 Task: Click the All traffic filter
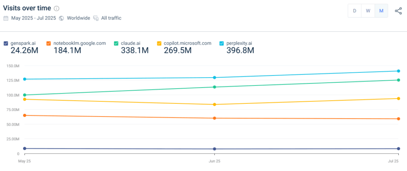coord(111,18)
